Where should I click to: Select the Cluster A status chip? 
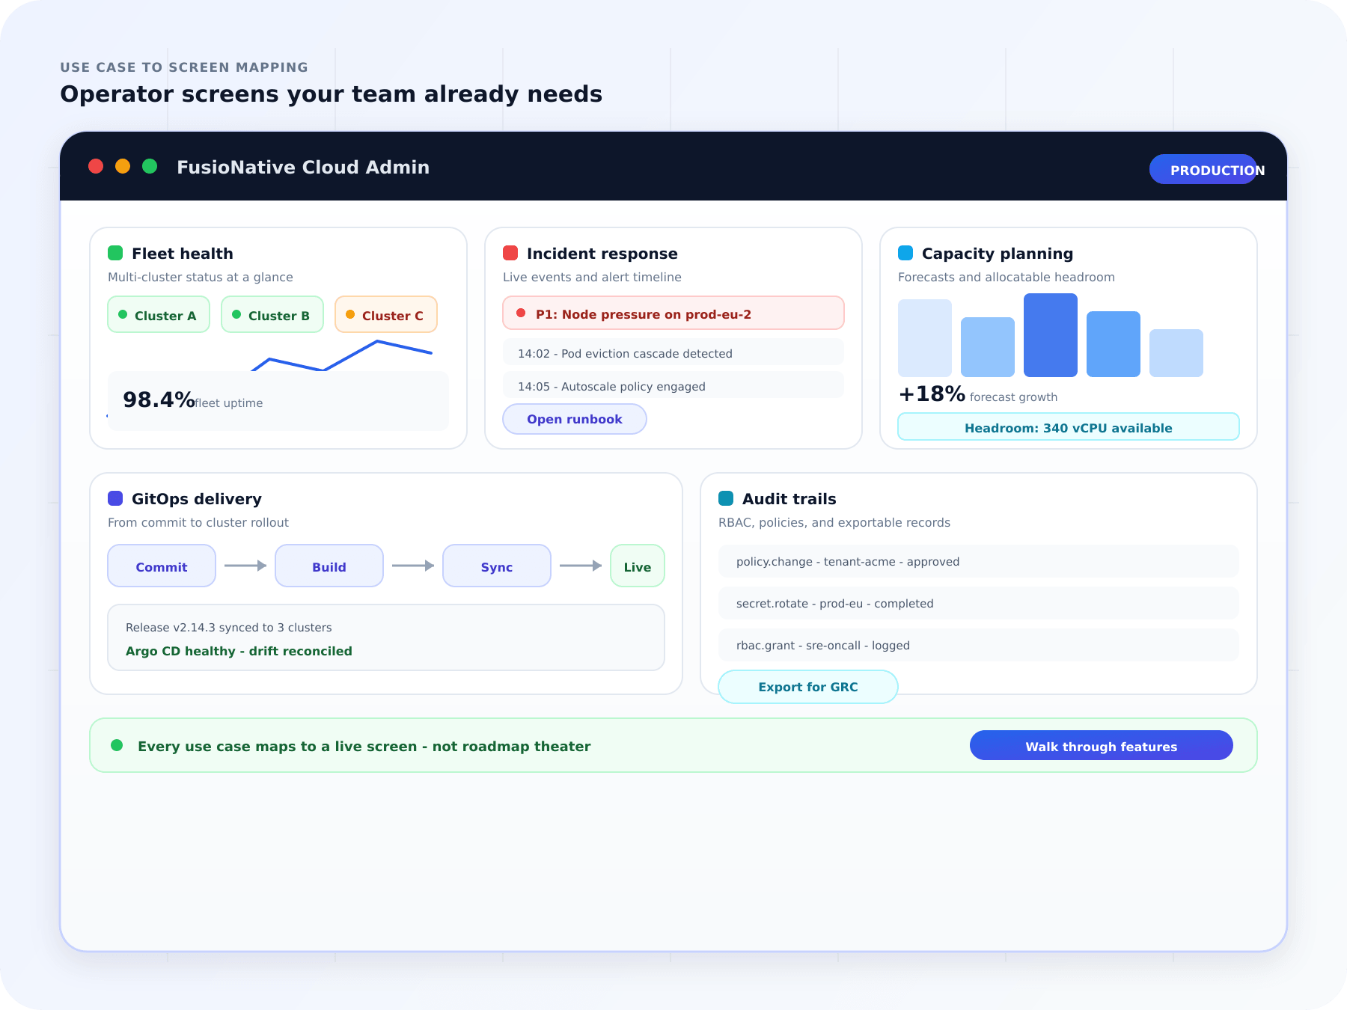[159, 314]
